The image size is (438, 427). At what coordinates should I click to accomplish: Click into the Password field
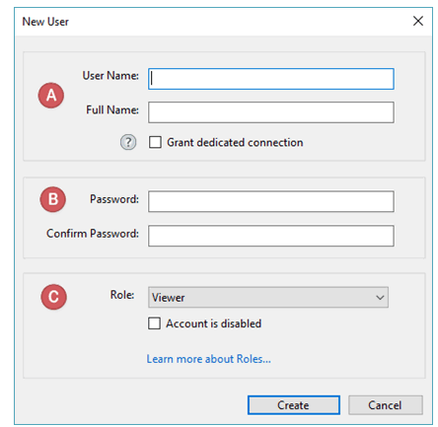pyautogui.click(x=271, y=201)
